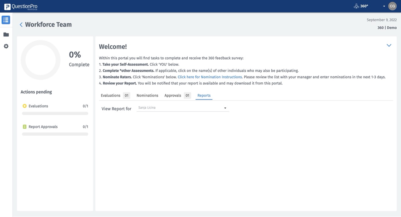Screen dimensions: 401x217
Task: Switch to the Nominations tab
Action: (x=147, y=95)
